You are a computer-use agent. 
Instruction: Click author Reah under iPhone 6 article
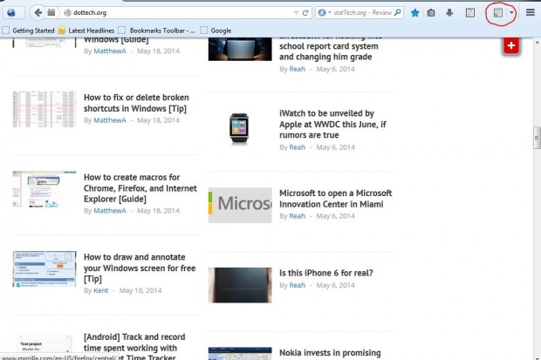click(x=297, y=285)
